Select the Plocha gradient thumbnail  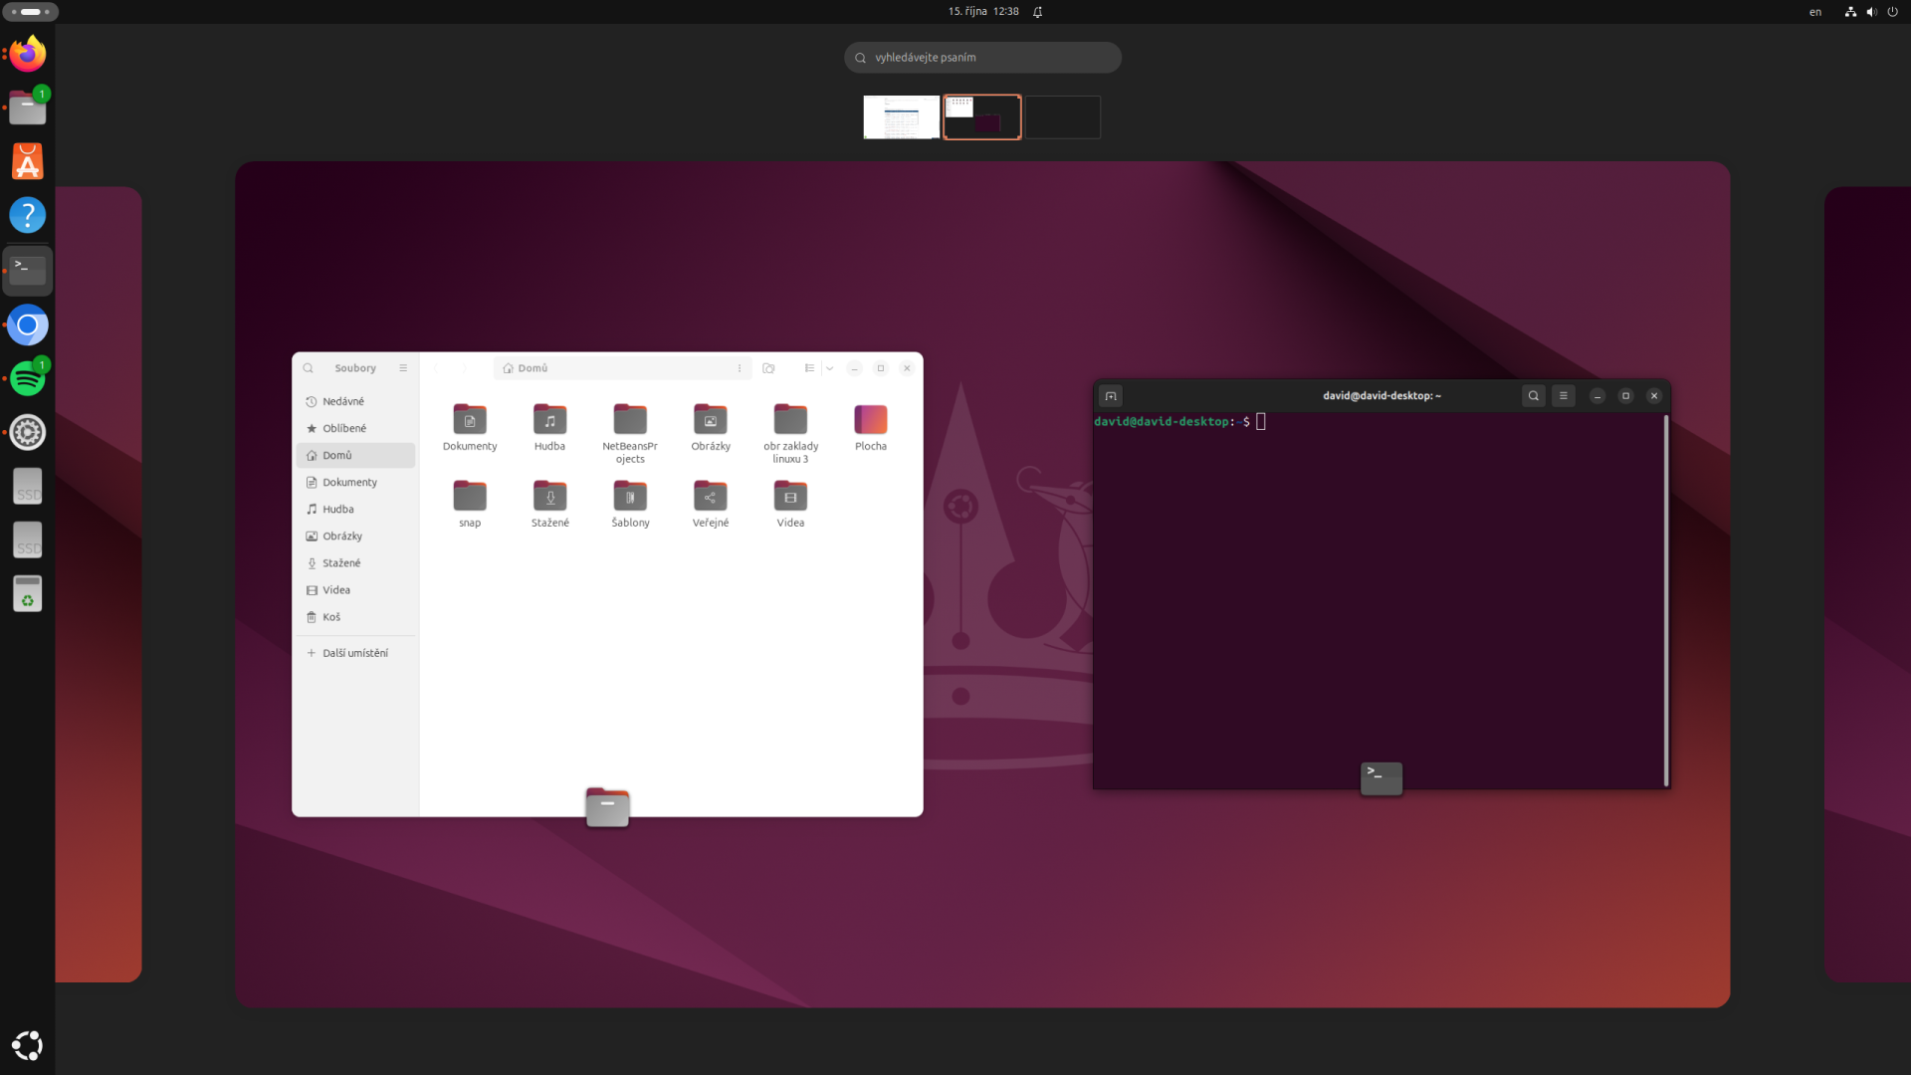tap(869, 419)
